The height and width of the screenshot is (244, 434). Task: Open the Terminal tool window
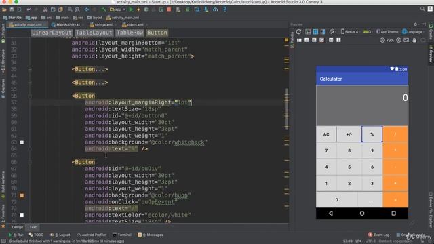click(x=122, y=235)
